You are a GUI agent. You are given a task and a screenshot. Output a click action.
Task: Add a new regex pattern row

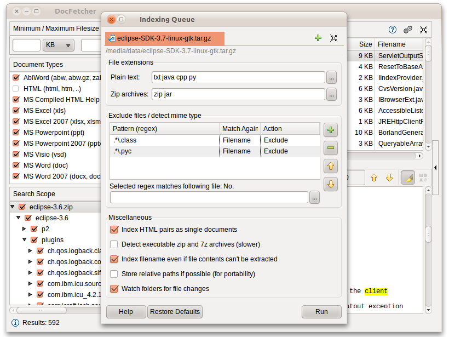click(331, 130)
